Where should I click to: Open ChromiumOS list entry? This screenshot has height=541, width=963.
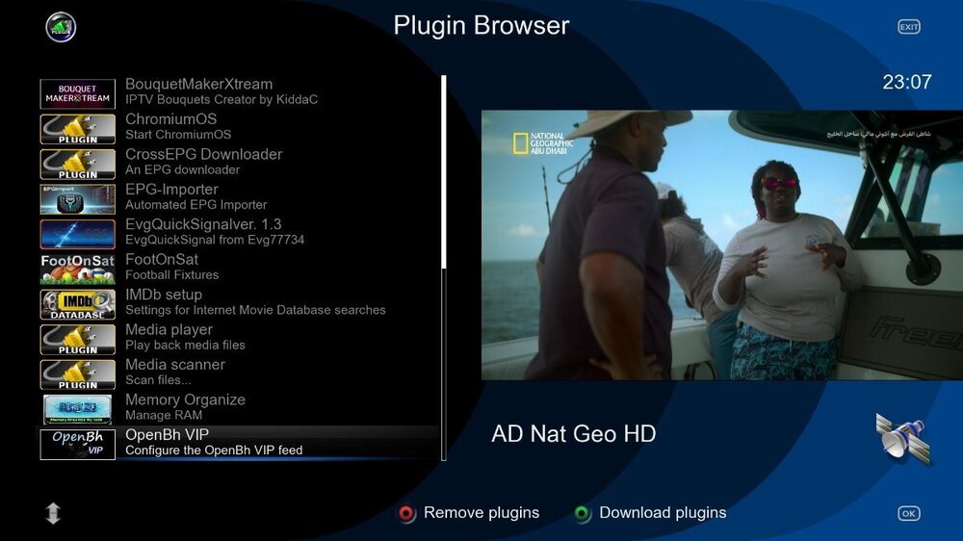click(x=239, y=127)
